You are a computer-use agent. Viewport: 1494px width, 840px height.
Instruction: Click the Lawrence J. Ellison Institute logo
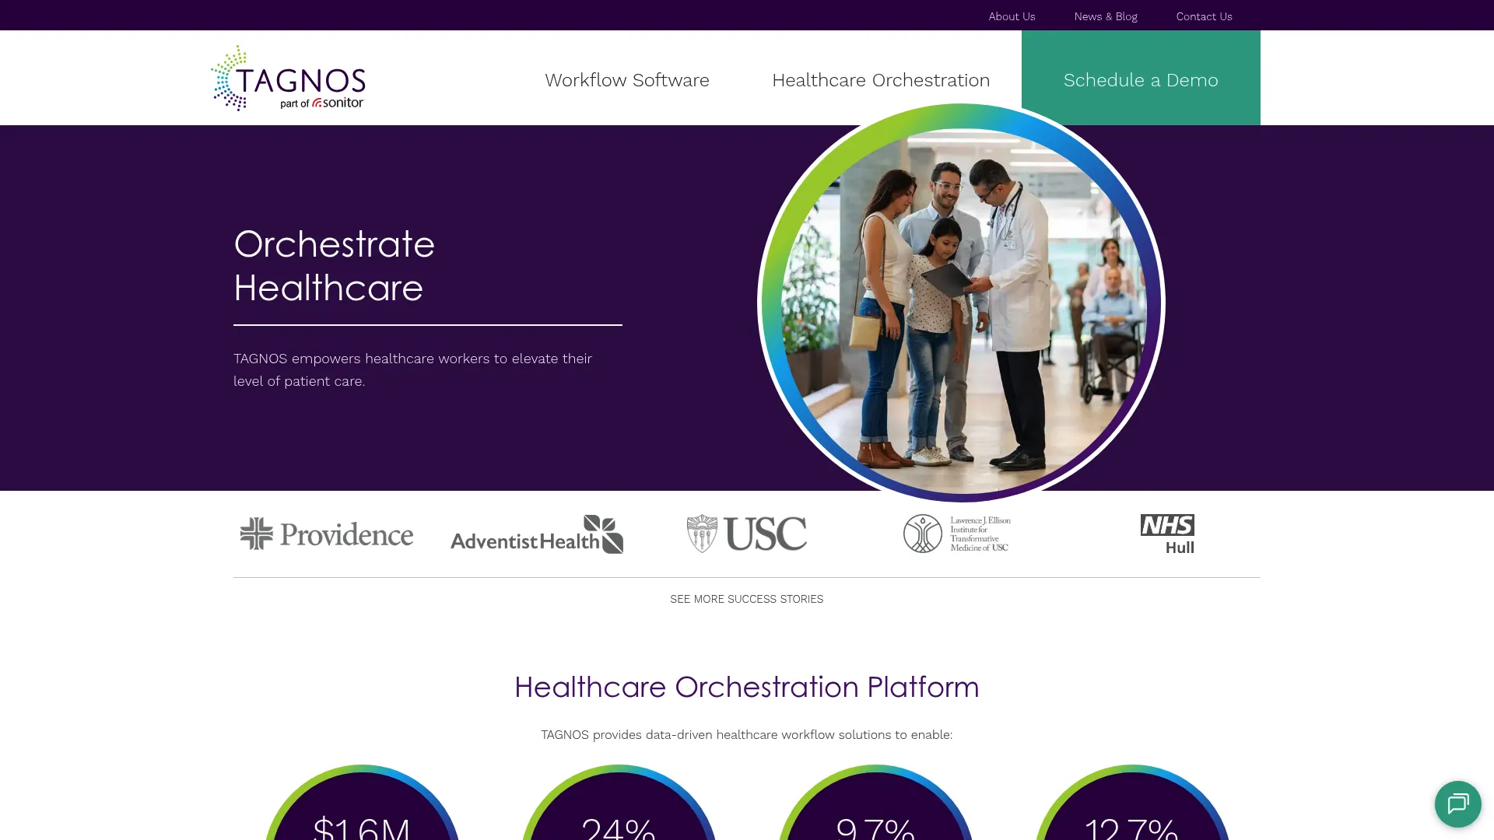[x=957, y=534]
